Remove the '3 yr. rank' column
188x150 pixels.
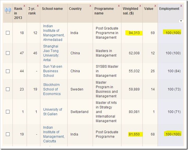pos(38,6)
